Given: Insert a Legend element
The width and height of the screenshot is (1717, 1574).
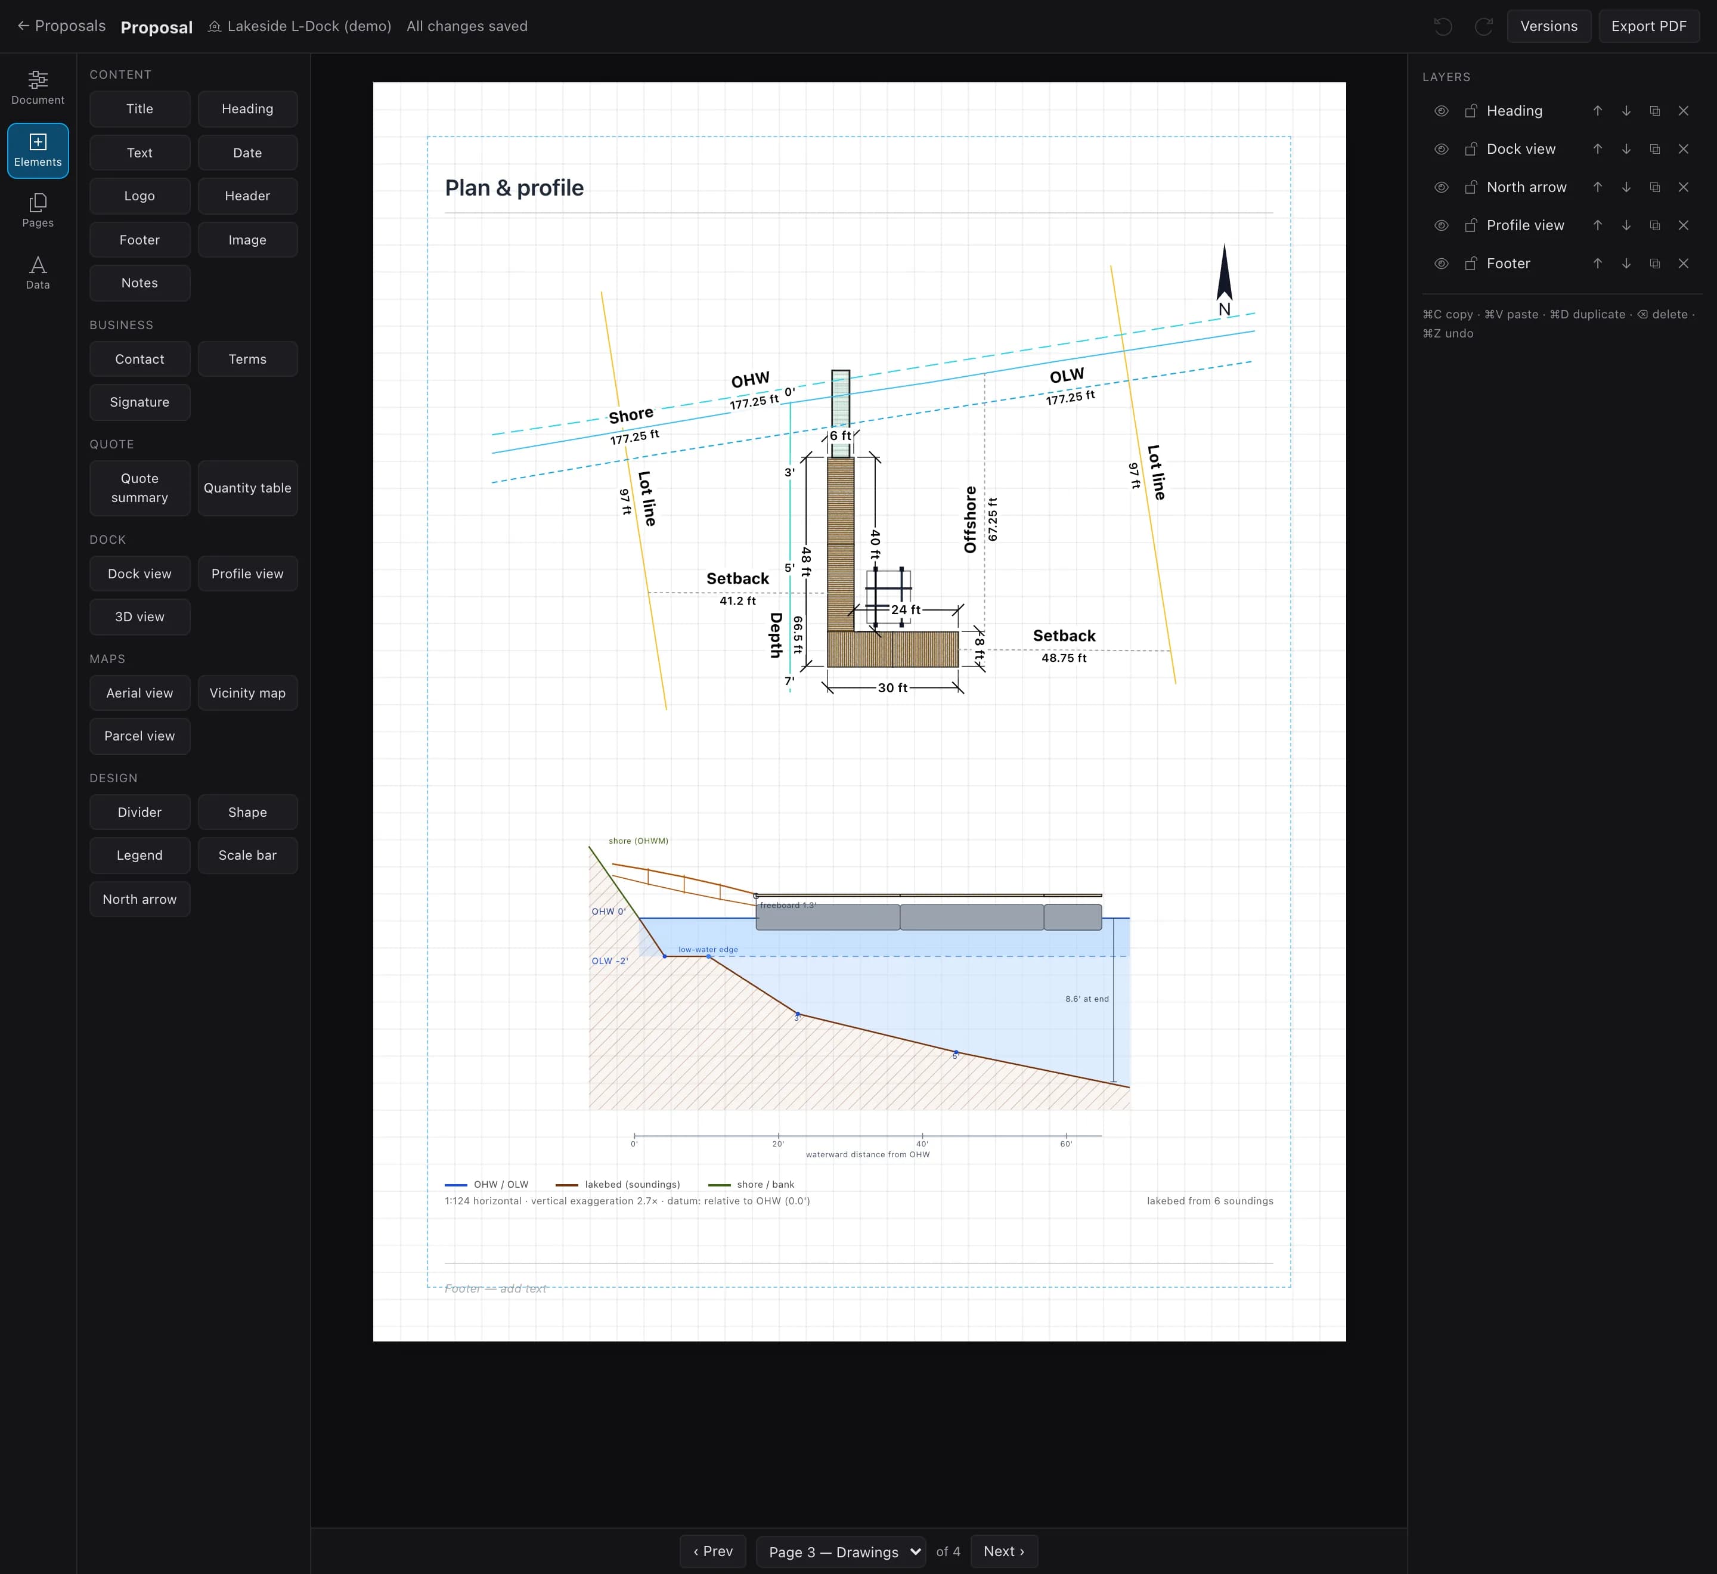Looking at the screenshot, I should click(140, 855).
